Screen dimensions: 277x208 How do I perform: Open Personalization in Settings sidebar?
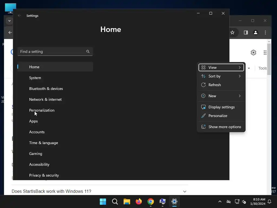point(55,110)
